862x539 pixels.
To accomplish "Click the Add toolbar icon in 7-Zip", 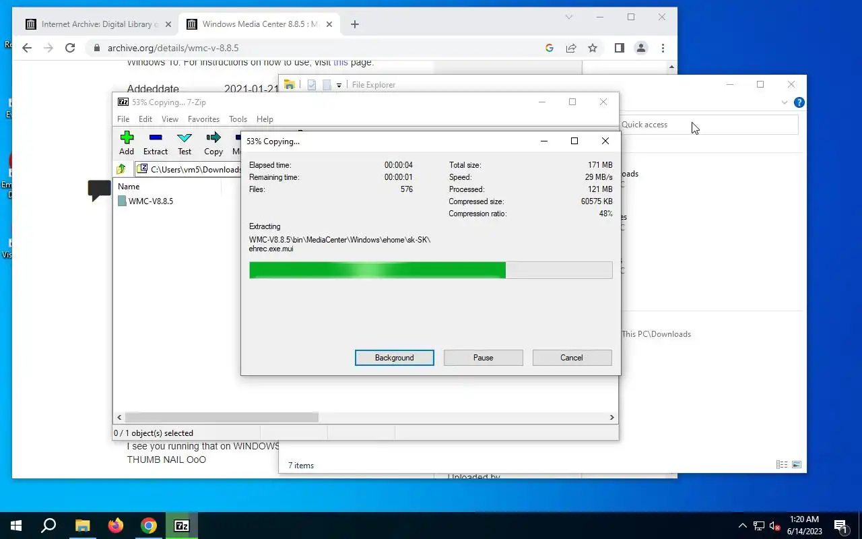I will point(127,143).
